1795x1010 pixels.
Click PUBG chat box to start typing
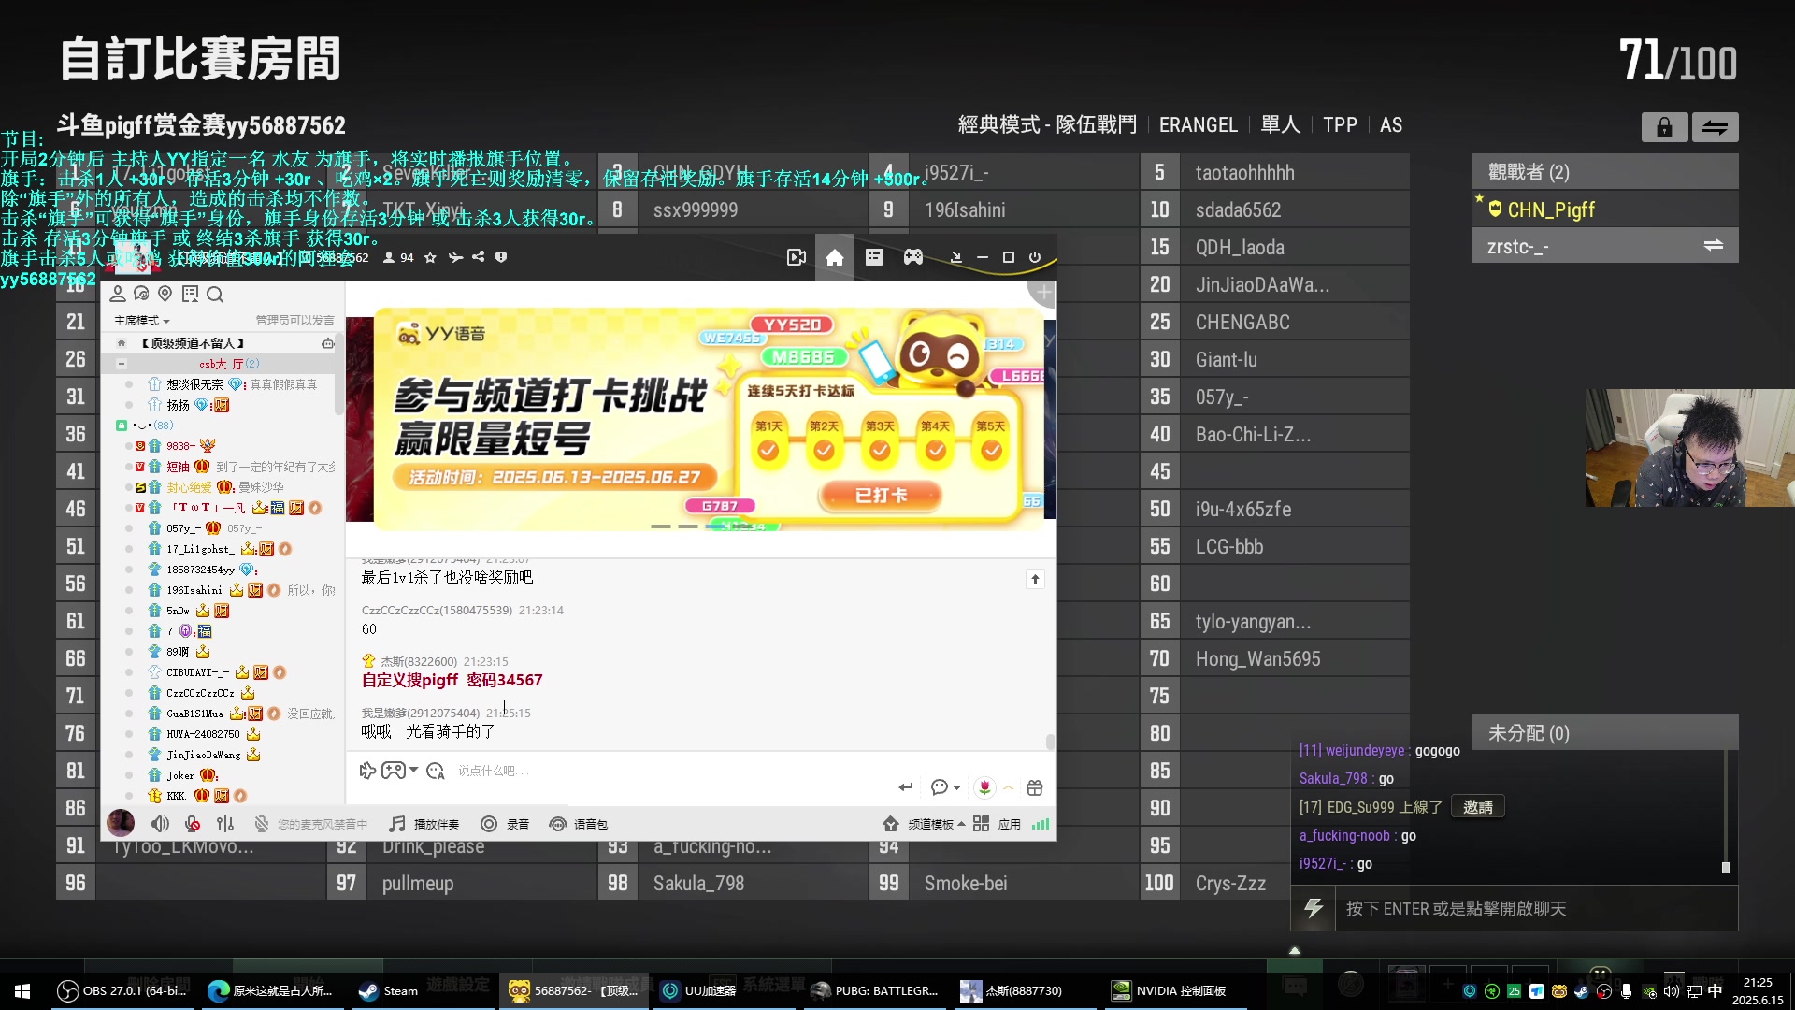1537,909
